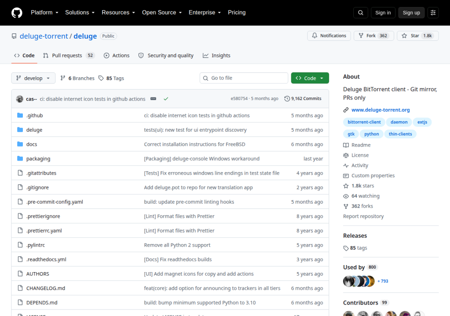Click the Contributors heading link
Image resolution: width=450 pixels, height=316 pixels.
click(360, 303)
